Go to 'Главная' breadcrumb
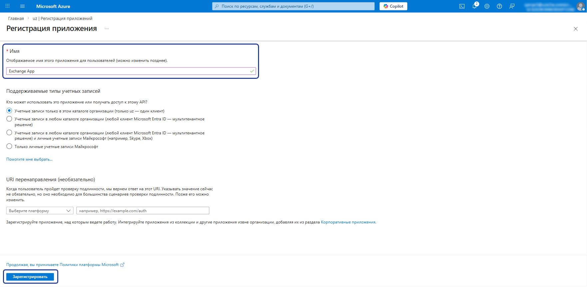The width and height of the screenshot is (587, 287). point(16,18)
